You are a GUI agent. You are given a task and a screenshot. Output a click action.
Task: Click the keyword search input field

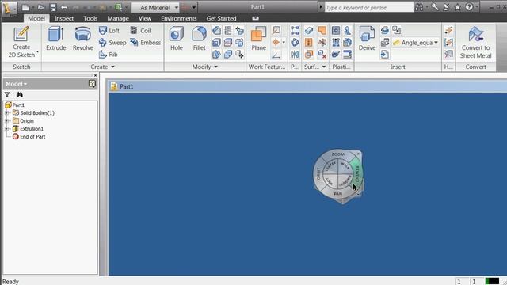click(x=369, y=7)
